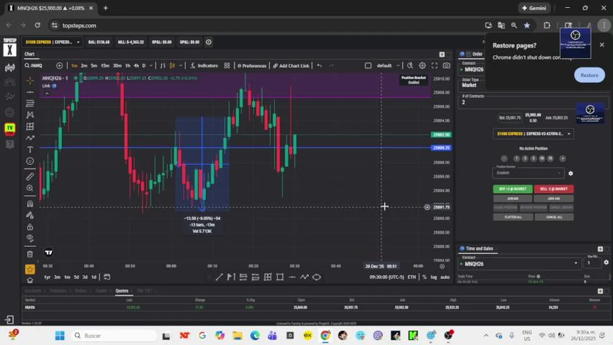Undo the last chart action
Viewport: 613px width, 345px height.
pos(319,66)
